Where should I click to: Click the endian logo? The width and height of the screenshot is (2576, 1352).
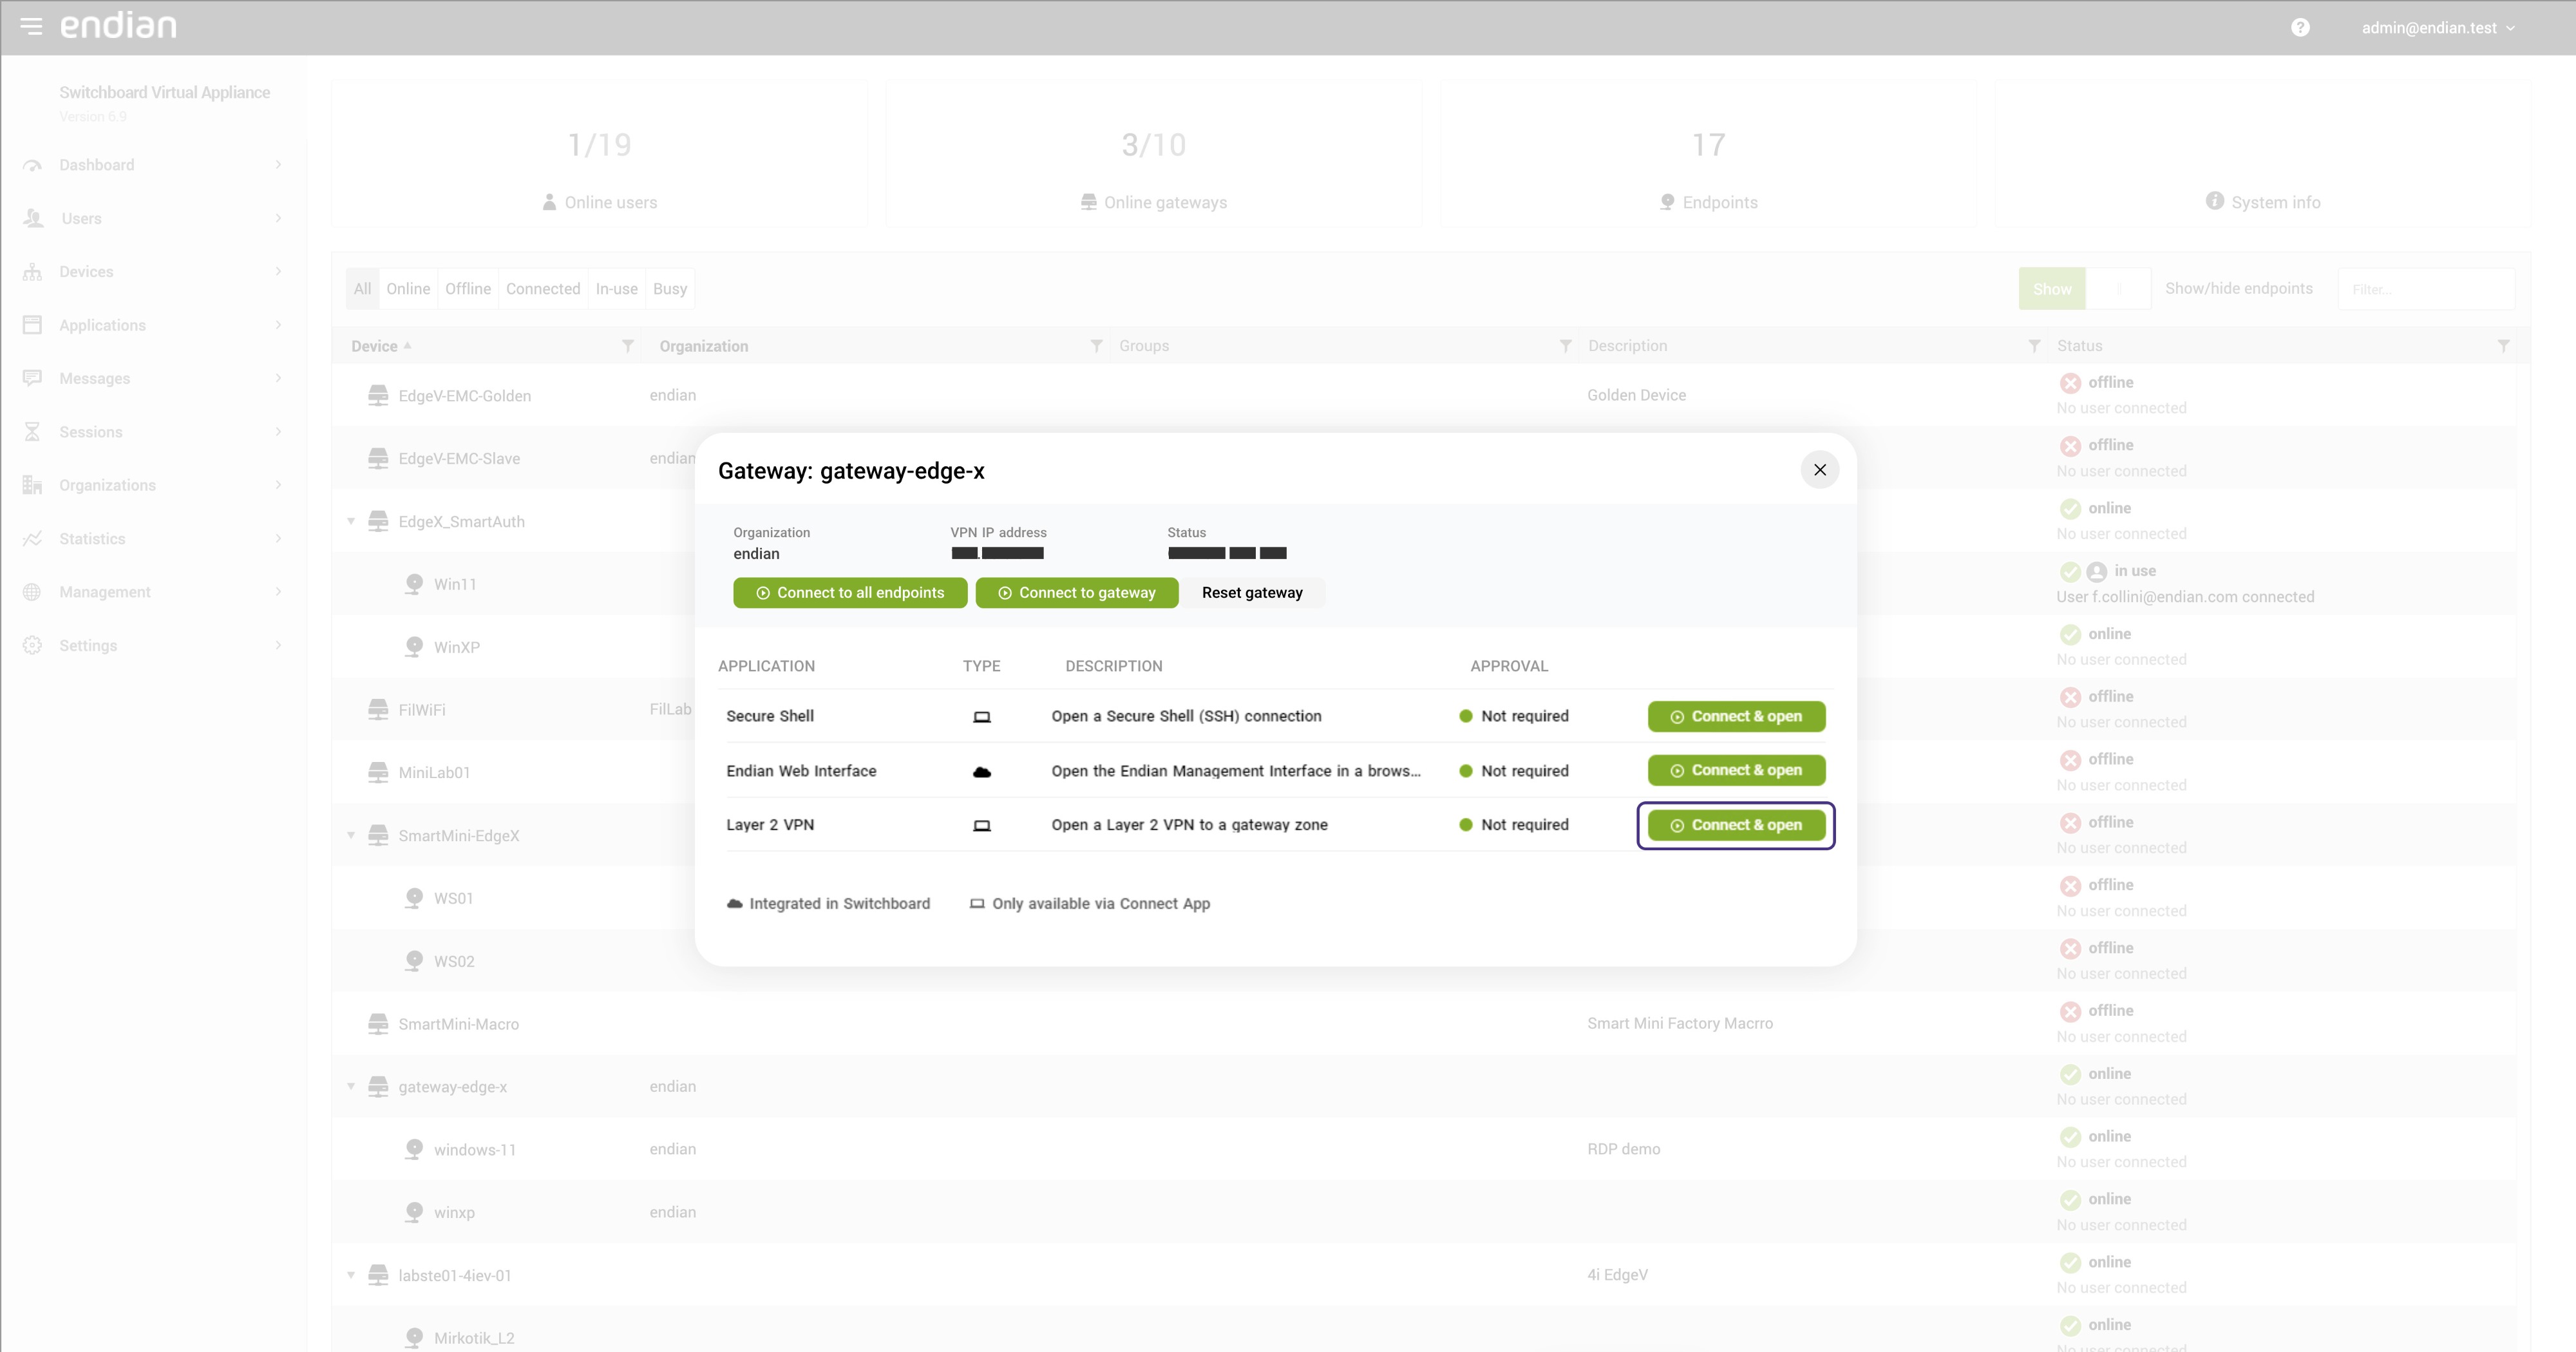(118, 25)
